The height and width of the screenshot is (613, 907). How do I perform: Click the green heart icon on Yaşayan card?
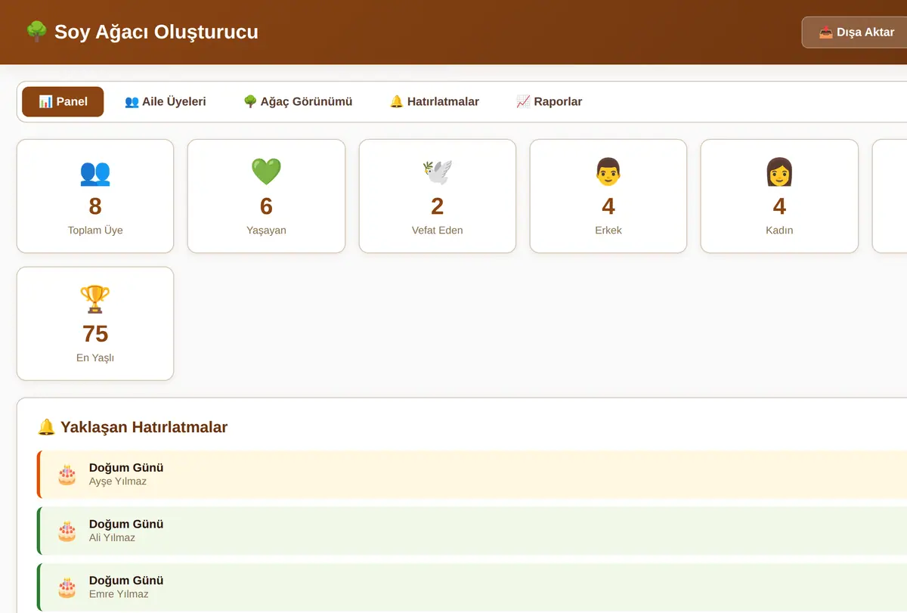coord(266,172)
